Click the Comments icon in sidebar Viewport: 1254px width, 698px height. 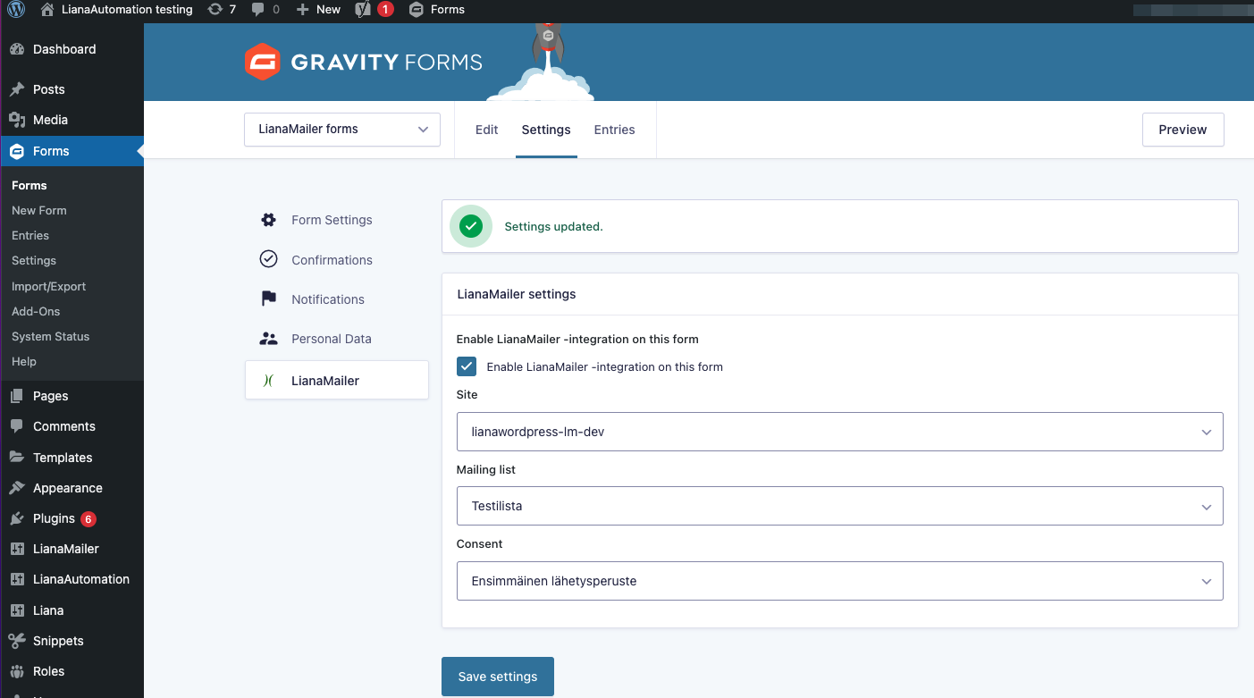17,426
